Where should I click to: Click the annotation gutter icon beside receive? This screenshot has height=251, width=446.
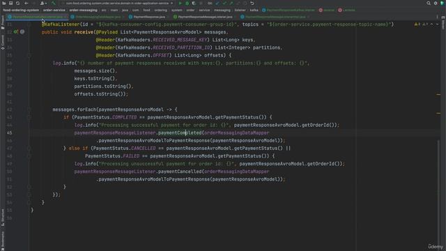(x=22, y=32)
